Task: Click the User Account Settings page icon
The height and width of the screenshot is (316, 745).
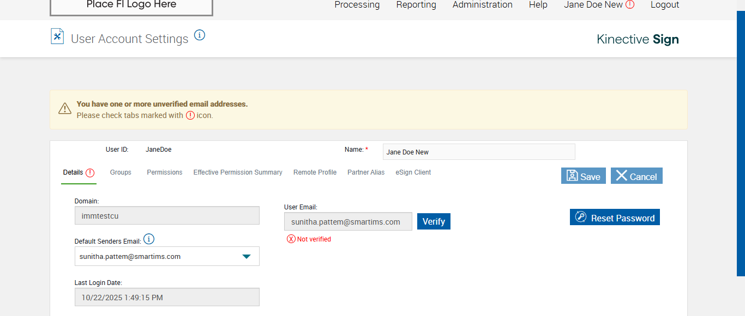Action: (57, 36)
